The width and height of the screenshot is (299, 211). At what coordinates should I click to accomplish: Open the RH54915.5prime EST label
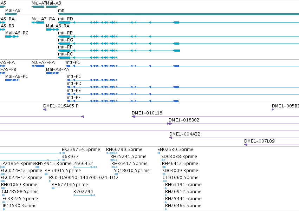coord(63,171)
